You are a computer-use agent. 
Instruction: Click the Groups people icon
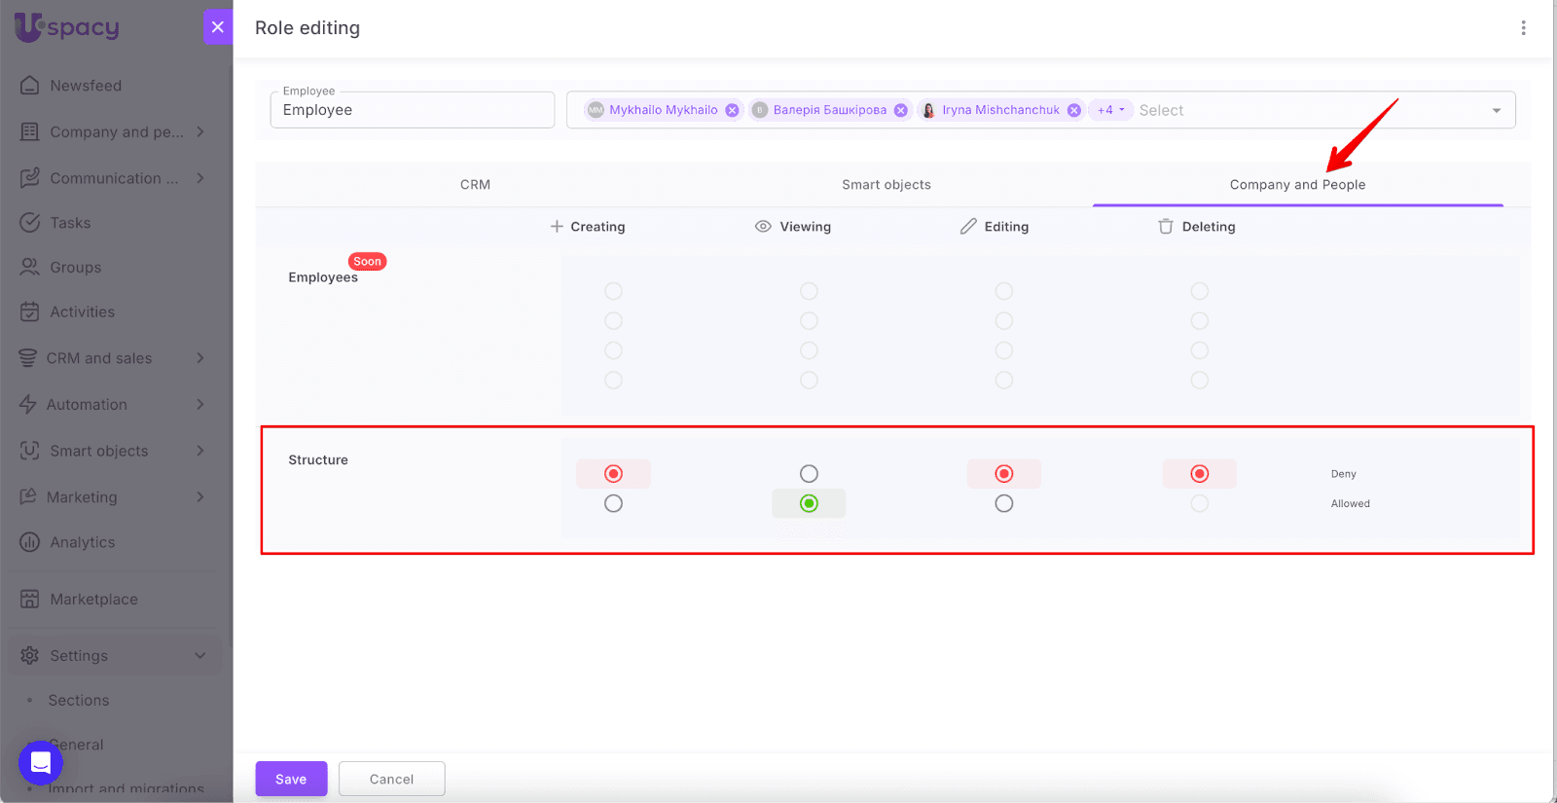pos(30,268)
